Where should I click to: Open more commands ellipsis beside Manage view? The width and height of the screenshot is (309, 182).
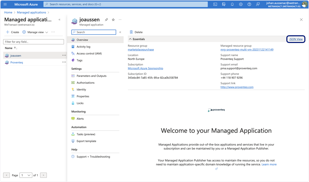coord(53,32)
